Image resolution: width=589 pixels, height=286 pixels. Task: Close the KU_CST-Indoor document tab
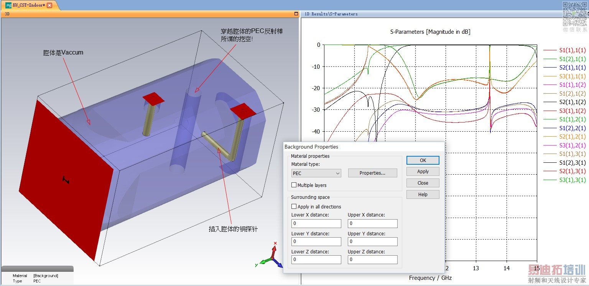tap(49, 5)
